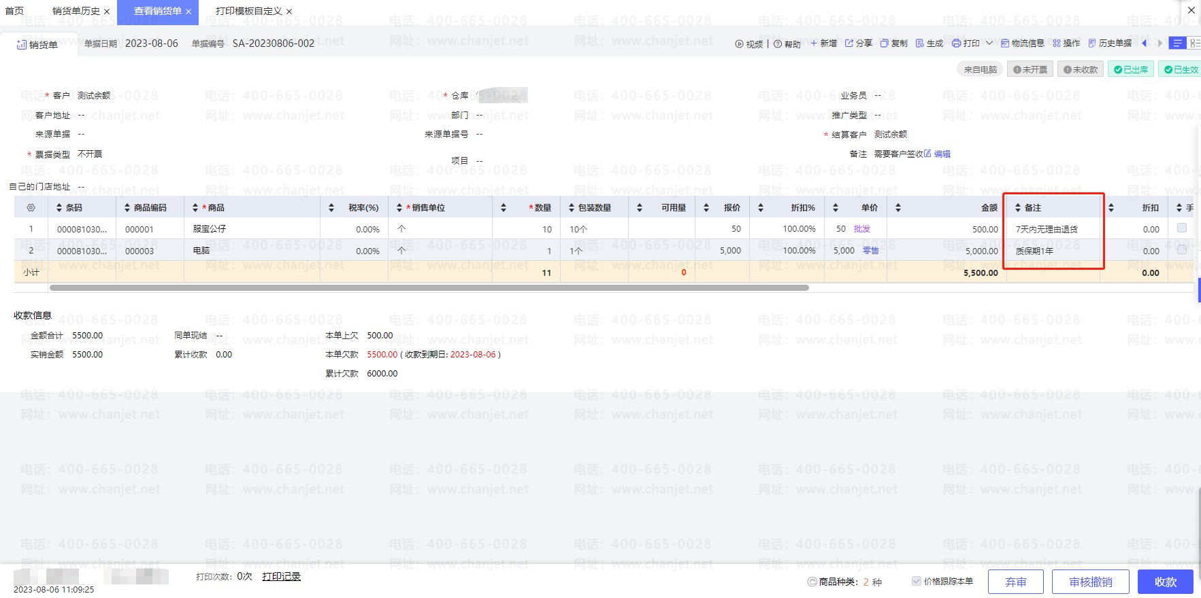Sort table by 商品 column arrows
This screenshot has width=1201, height=598.
point(195,208)
